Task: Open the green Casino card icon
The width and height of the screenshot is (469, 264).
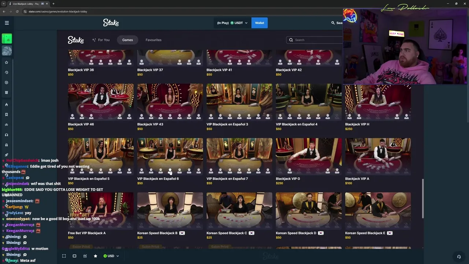Action: (x=7, y=38)
